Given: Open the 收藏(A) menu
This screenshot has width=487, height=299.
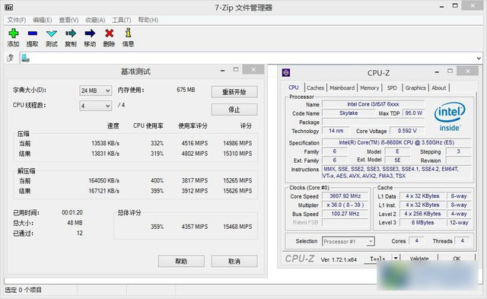Looking at the screenshot, I should pos(95,21).
